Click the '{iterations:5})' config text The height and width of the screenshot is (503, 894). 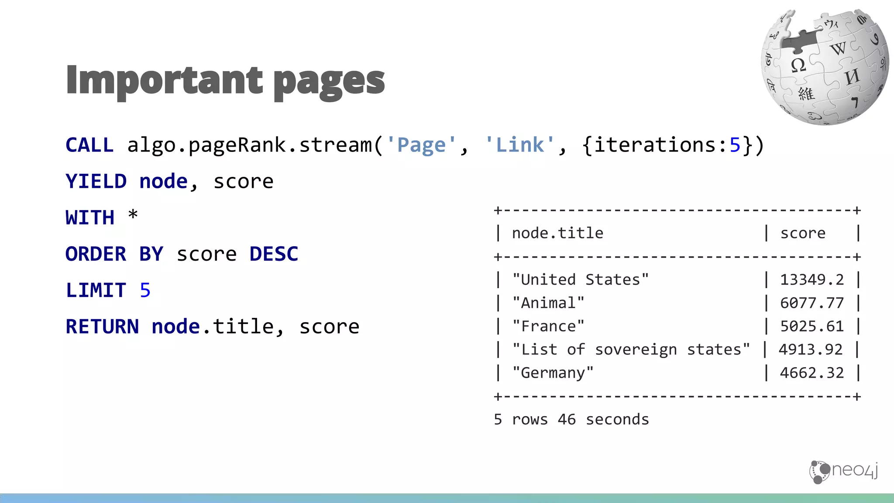[673, 145]
